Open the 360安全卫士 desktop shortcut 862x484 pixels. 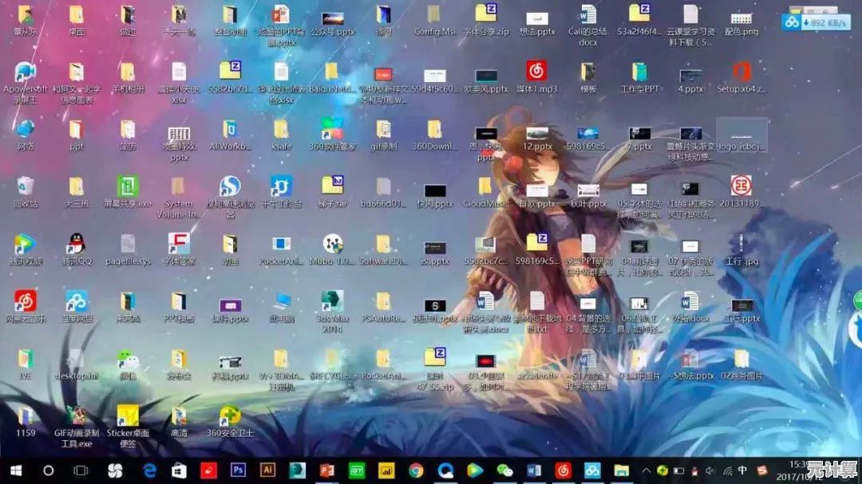(x=230, y=416)
